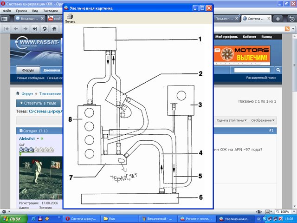Click Технические breadcrumb link
The height and width of the screenshot is (223, 297).
click(50, 94)
